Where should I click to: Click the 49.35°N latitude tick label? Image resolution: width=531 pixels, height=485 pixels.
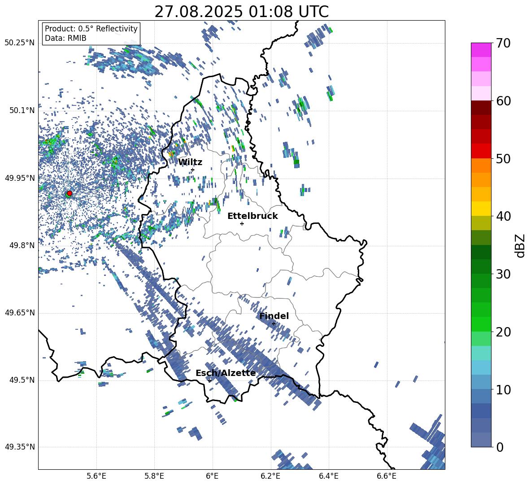(20, 447)
